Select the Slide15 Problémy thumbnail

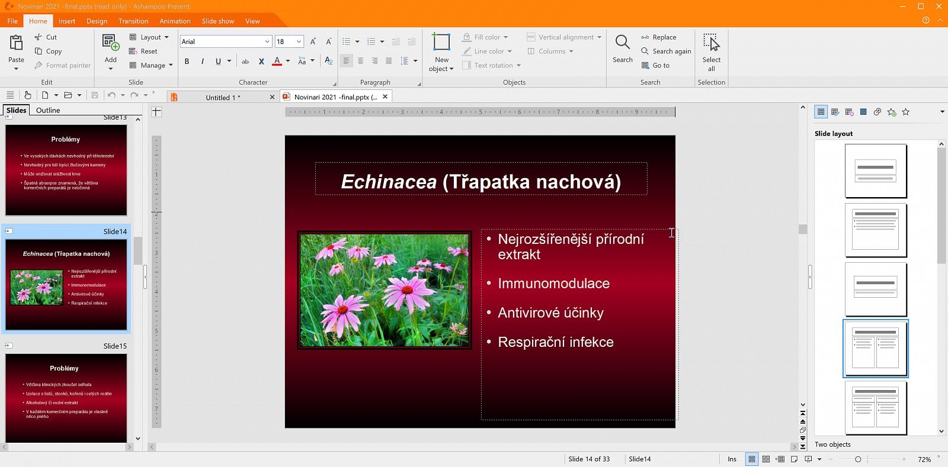[66, 398]
